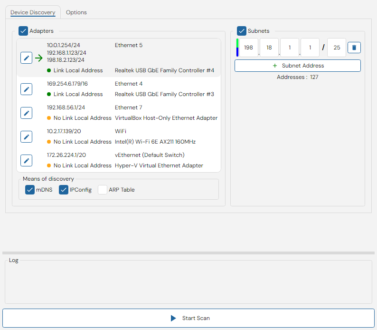Start Scan of the network
377x330 pixels.
[188, 318]
